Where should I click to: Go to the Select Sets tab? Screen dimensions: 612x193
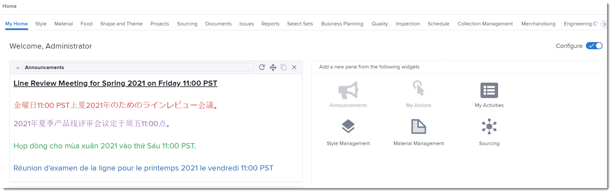[300, 24]
